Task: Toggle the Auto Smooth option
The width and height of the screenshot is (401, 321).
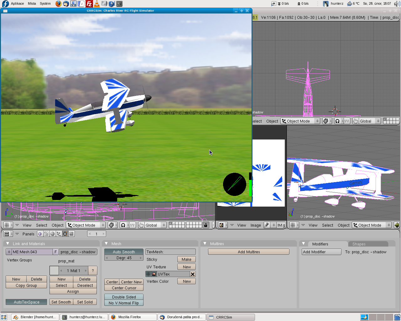Action: 124,252
